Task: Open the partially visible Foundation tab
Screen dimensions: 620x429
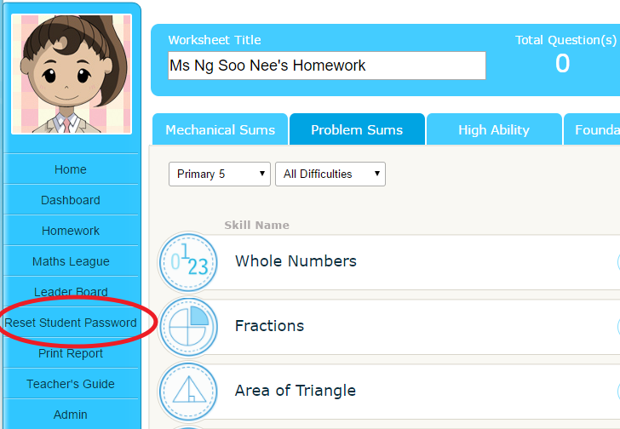Action: (x=593, y=129)
